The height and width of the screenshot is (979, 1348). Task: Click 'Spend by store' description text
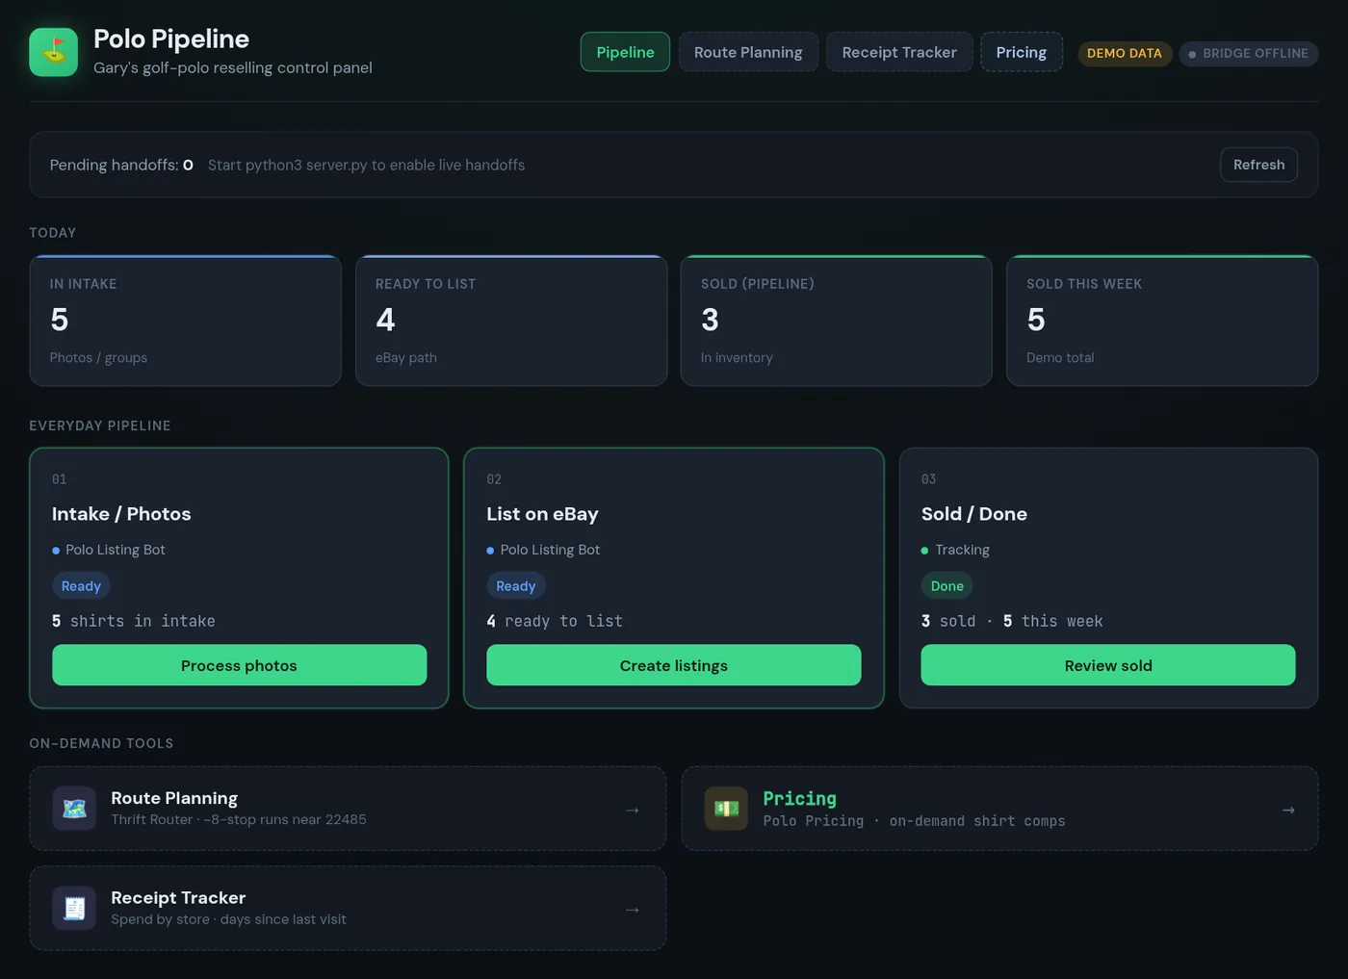pos(228,918)
